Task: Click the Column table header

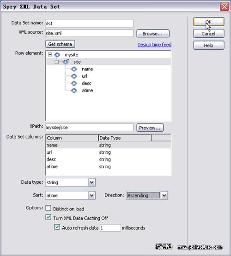Action: click(x=72, y=138)
